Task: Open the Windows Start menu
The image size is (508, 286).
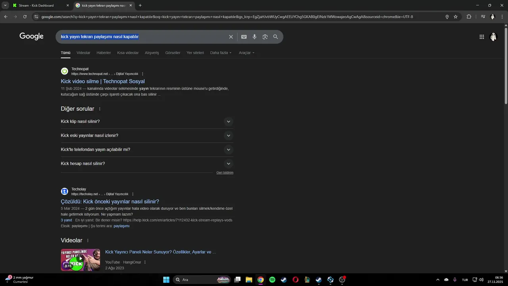Action: coord(166,280)
